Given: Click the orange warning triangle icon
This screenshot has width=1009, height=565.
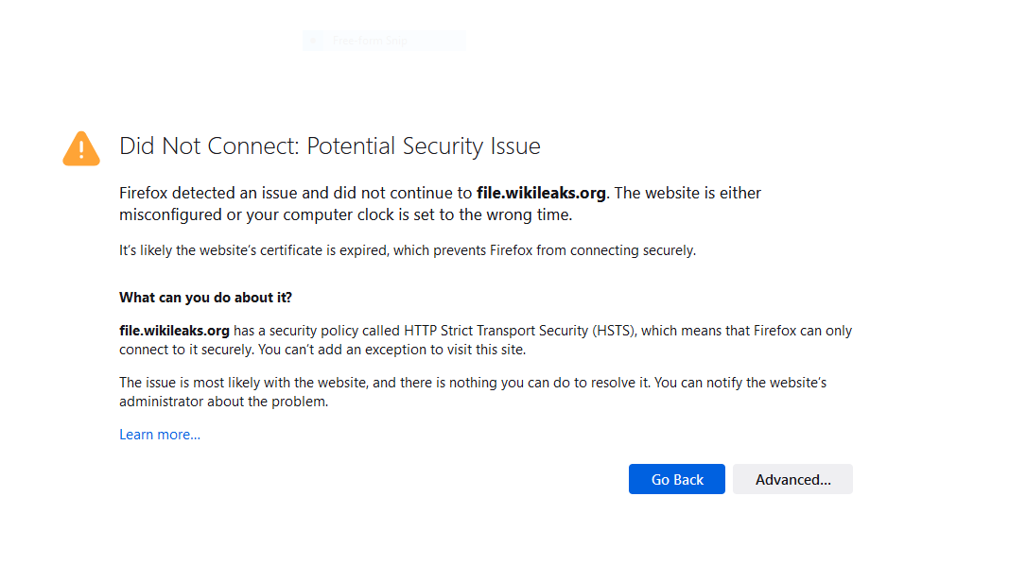Looking at the screenshot, I should click(81, 149).
